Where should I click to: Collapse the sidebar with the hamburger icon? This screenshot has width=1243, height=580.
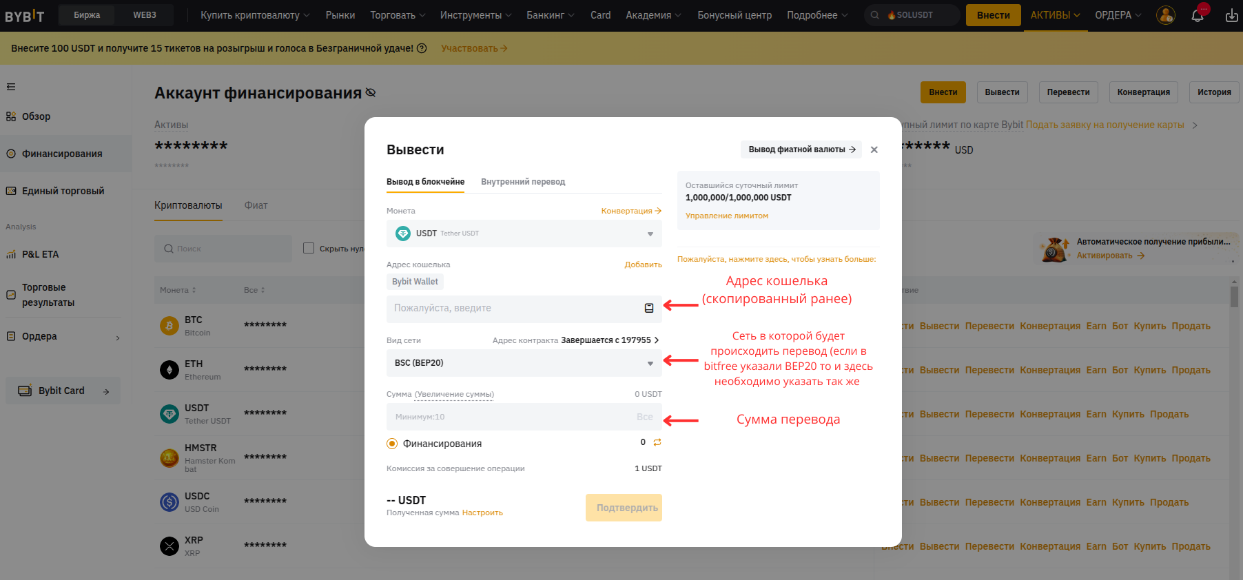coord(11,87)
